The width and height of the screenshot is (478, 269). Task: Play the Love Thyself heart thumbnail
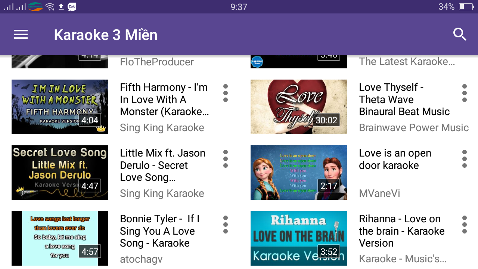[x=299, y=107]
